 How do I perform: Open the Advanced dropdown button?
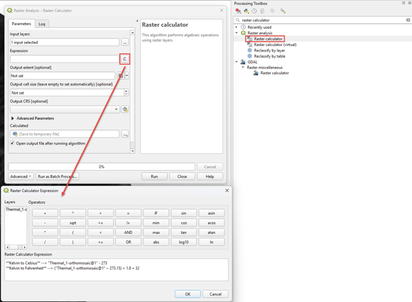click(21, 177)
